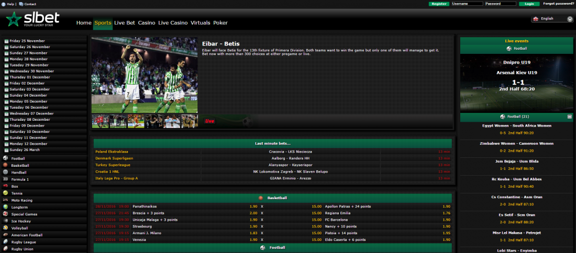Screen dimensions: 576x253
Task: Open the Help icon link
Action: pyautogui.click(x=4, y=4)
